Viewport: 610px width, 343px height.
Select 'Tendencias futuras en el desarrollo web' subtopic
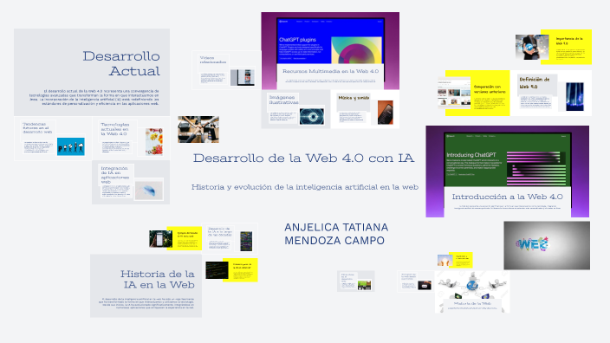37,128
